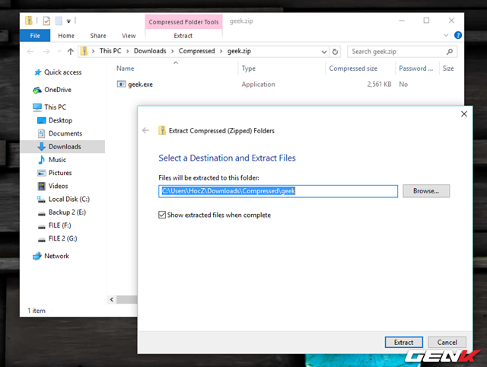This screenshot has width=487, height=367.
Task: Expand the ribbon using the chevron arrow
Action: [446, 35]
